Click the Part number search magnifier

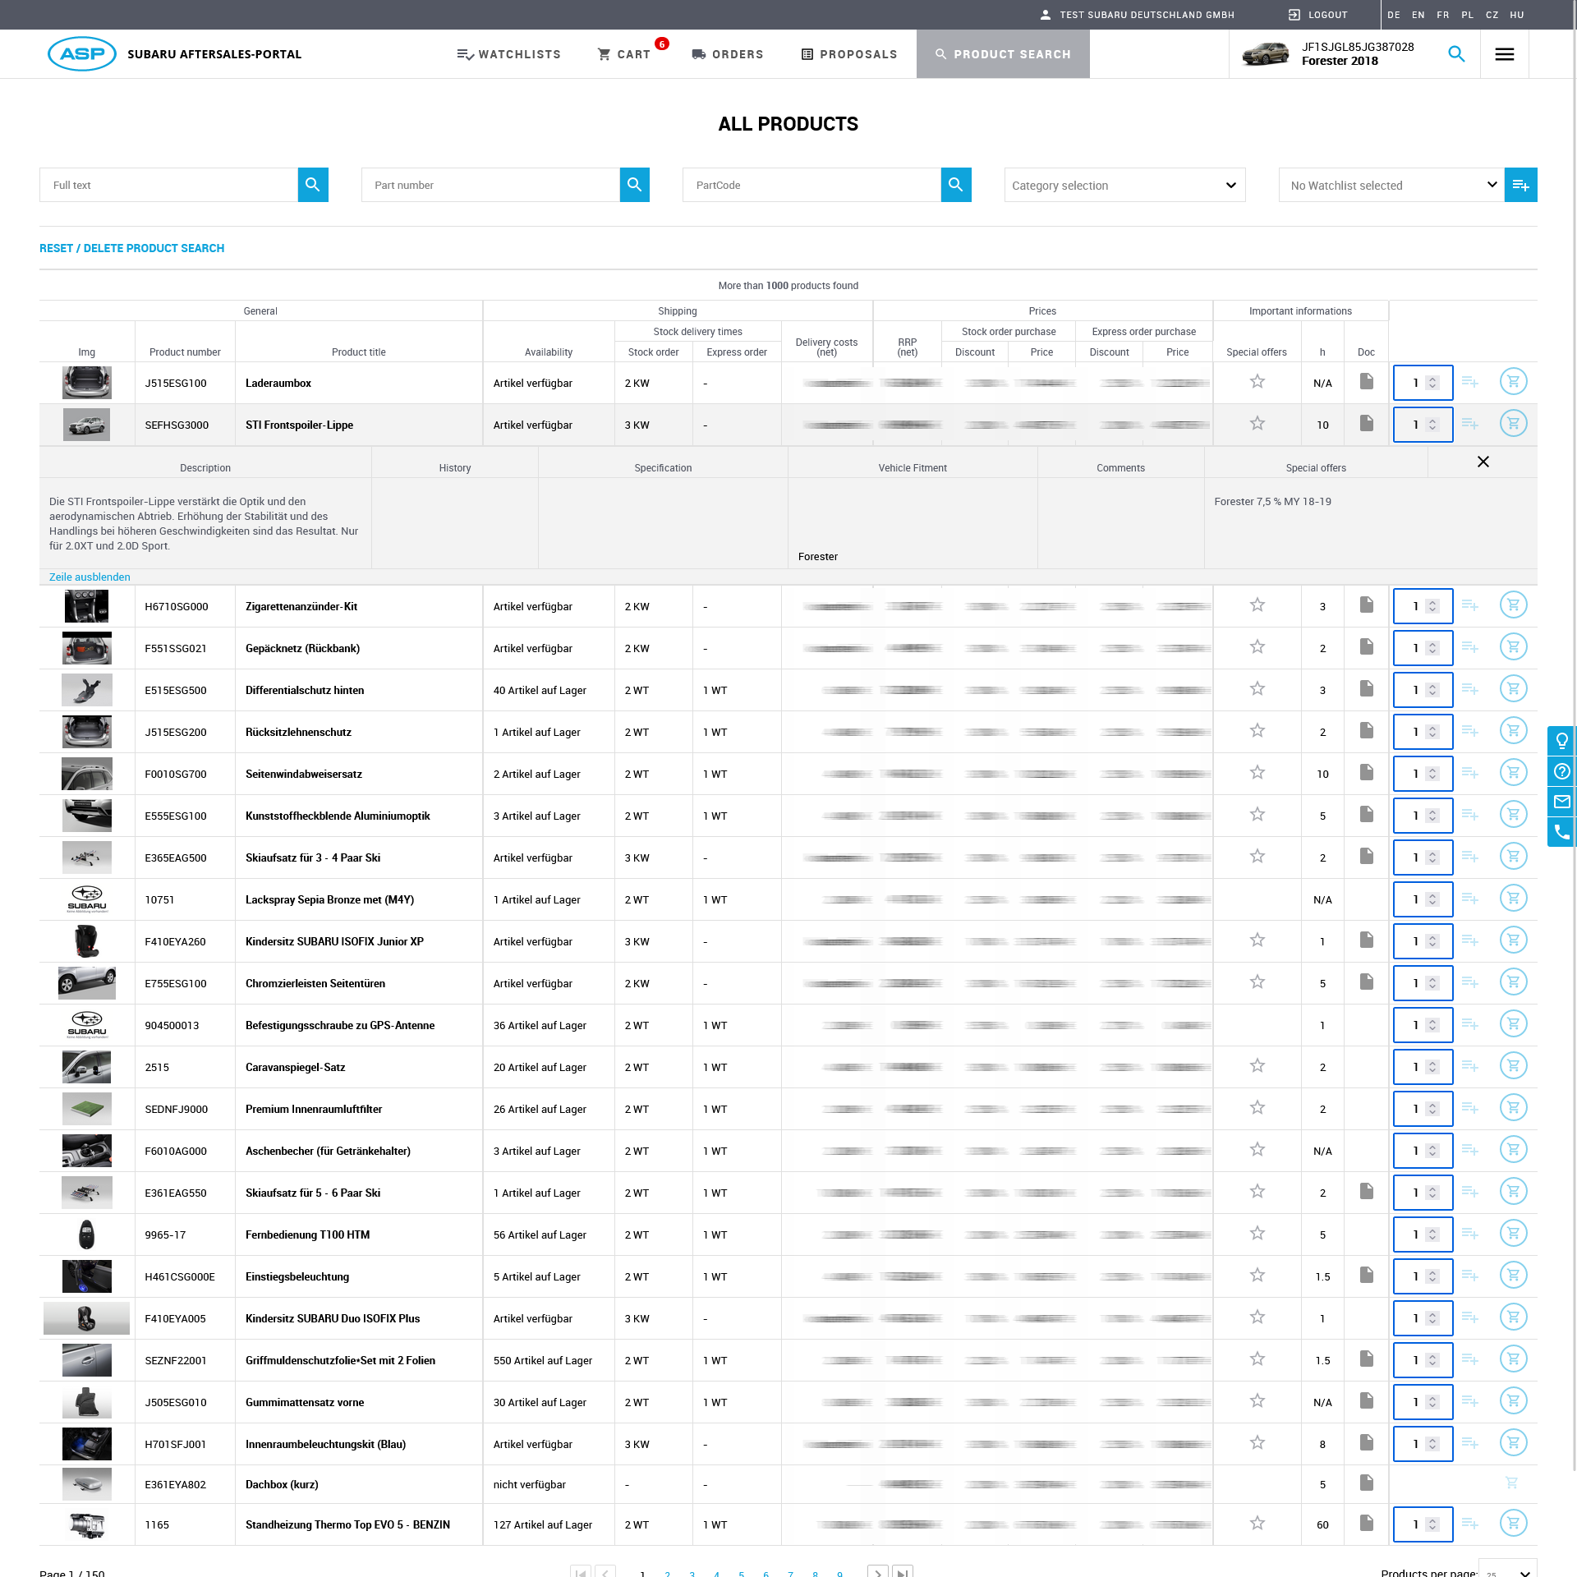tap(634, 185)
